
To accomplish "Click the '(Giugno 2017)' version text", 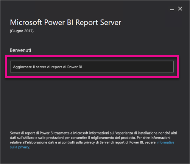I will click(22, 31).
